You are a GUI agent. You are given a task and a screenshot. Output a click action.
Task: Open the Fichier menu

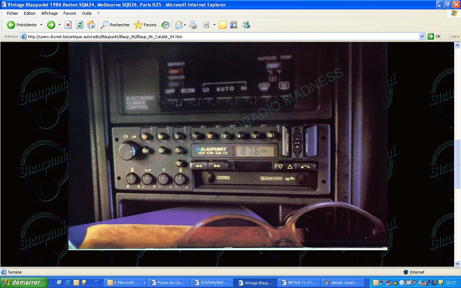pyautogui.click(x=12, y=13)
